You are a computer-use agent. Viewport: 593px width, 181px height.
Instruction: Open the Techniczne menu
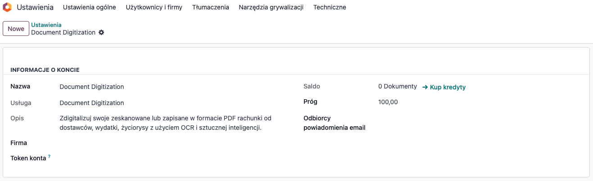330,7
